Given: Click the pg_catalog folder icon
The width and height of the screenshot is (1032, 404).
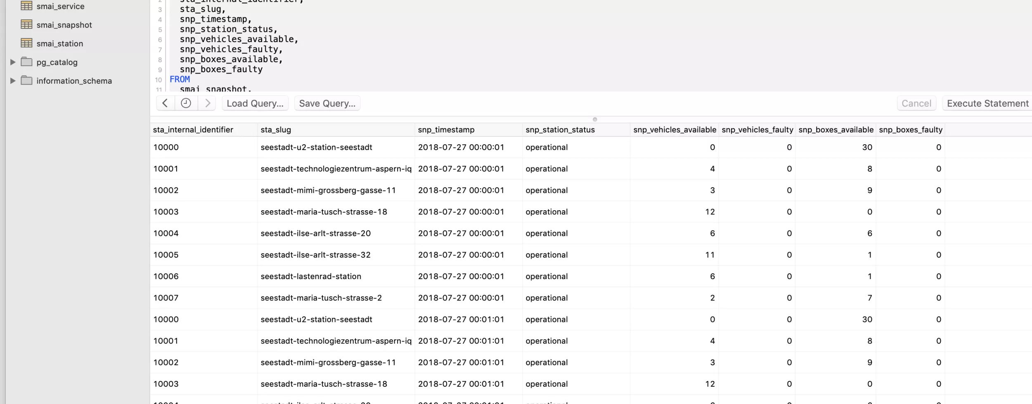Looking at the screenshot, I should point(26,62).
